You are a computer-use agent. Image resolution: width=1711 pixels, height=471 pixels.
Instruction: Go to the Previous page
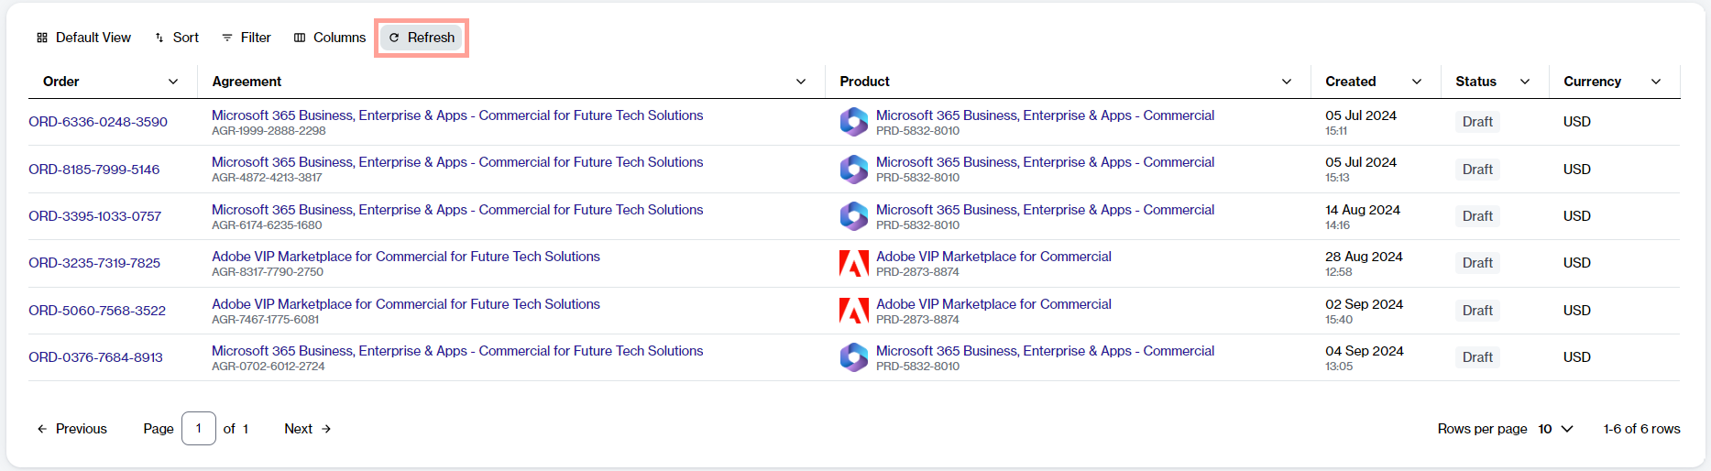(x=71, y=429)
